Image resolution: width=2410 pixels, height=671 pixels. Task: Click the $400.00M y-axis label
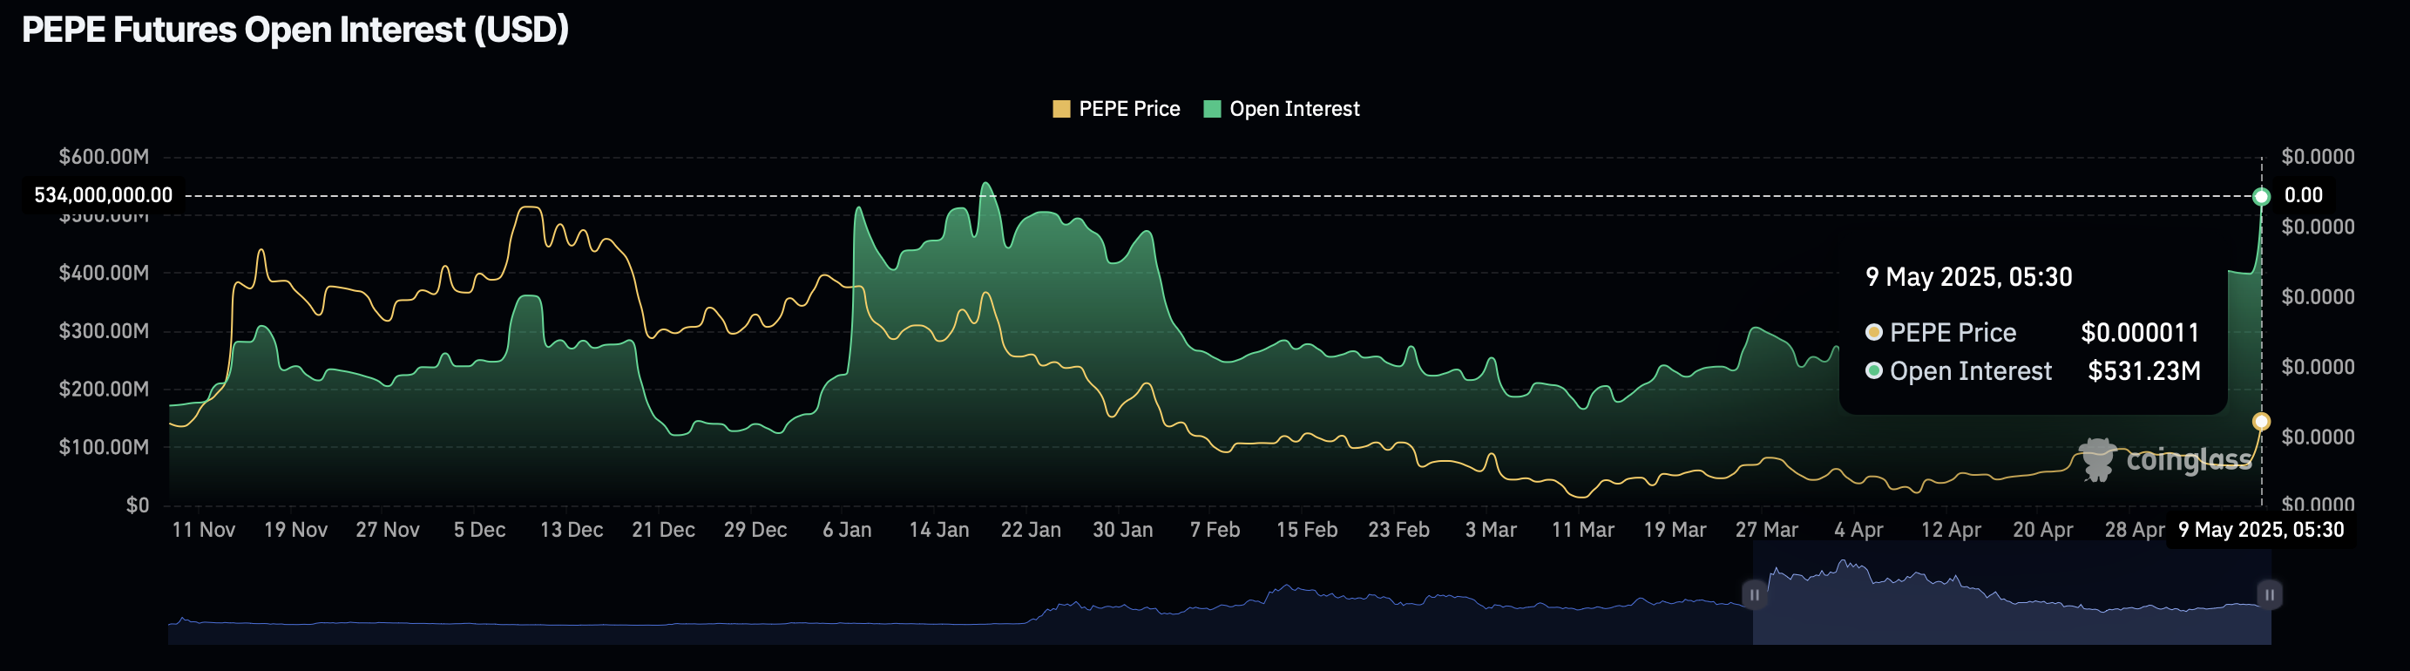tap(104, 273)
